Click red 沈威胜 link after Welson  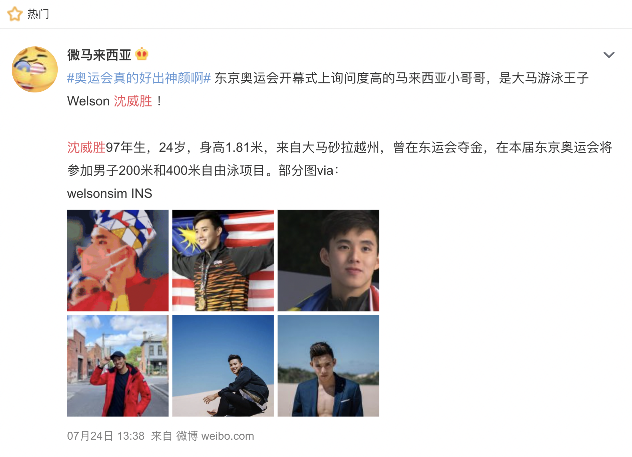coord(133,101)
